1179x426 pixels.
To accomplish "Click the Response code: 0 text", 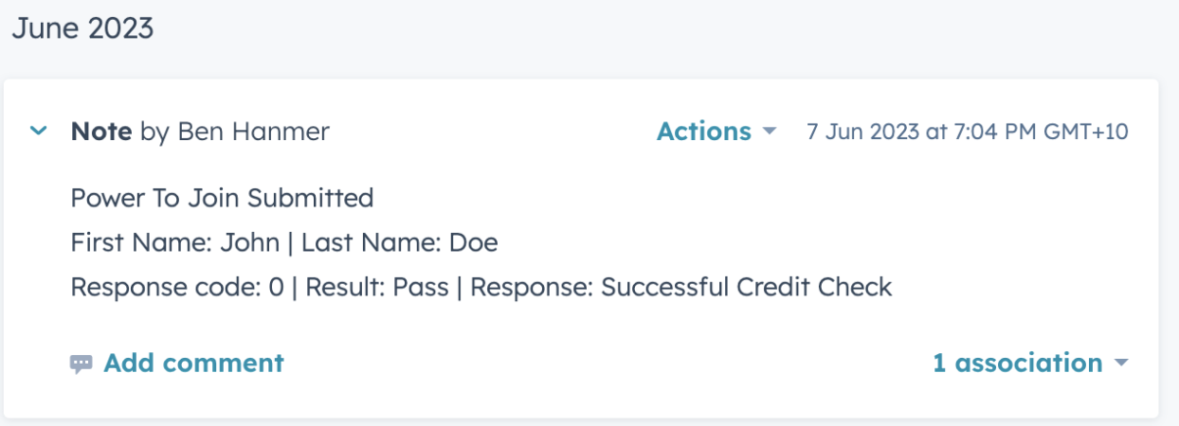I will pyautogui.click(x=177, y=287).
